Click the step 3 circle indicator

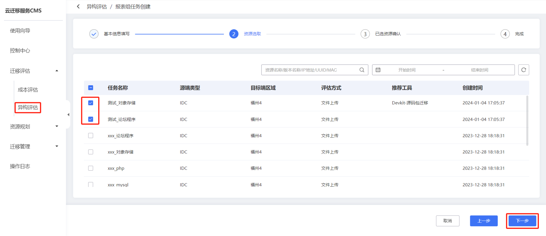point(365,34)
